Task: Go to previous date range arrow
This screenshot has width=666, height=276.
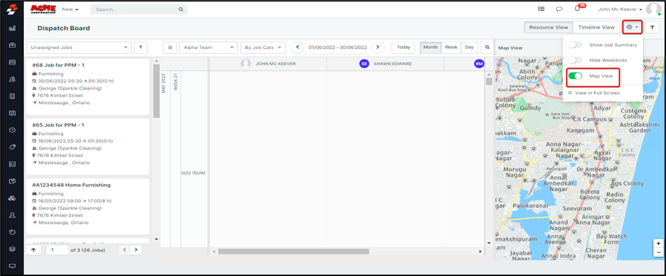Action: pos(297,48)
